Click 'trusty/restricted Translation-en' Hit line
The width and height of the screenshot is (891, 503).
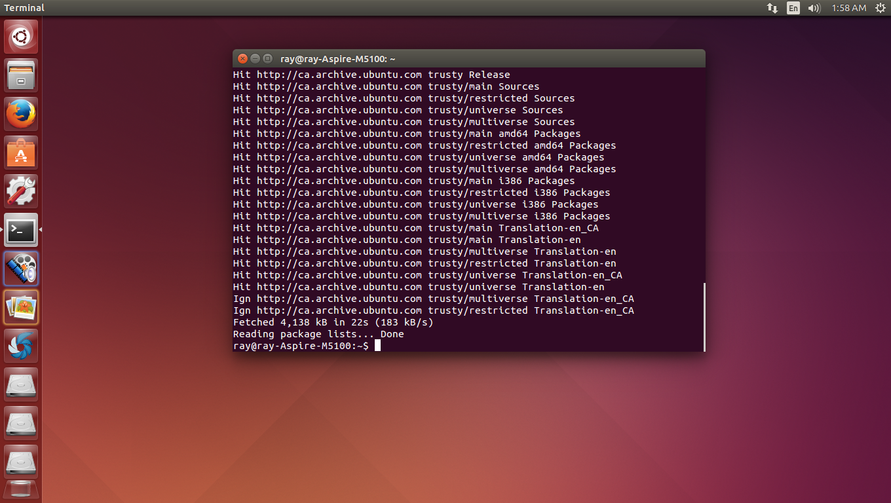[x=425, y=263]
